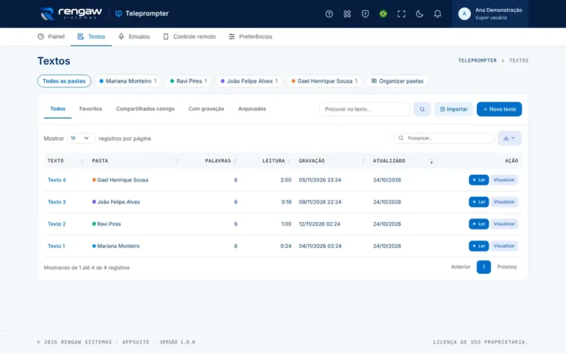Open the apps grid icon
This screenshot has height=354, width=566.
(347, 14)
